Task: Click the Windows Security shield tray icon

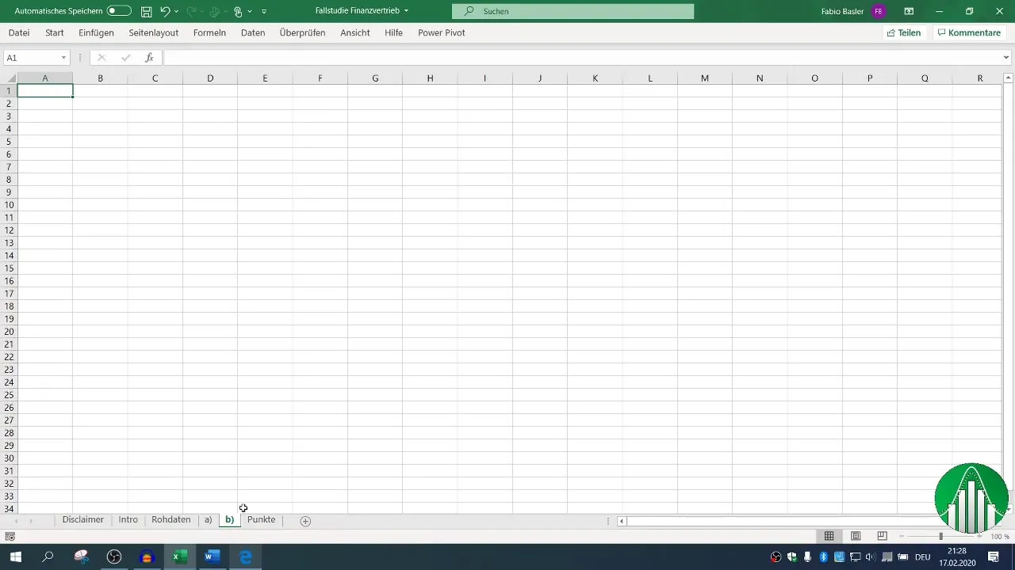Action: [x=791, y=557]
